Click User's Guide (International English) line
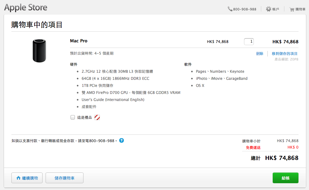The width and height of the screenshot is (309, 190). 113,100
